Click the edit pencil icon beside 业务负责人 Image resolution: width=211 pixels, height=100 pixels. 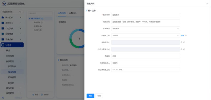point(181,42)
